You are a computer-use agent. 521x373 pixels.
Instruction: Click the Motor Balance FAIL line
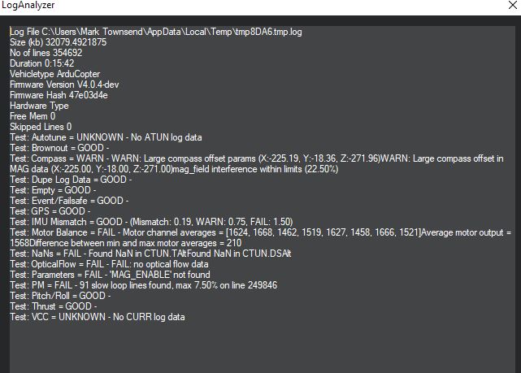(x=260, y=238)
